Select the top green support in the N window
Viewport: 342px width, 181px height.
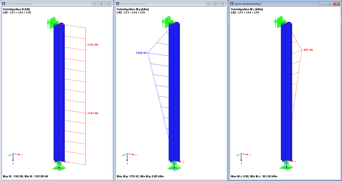tap(53, 22)
